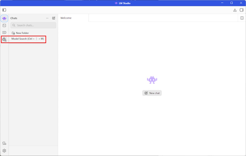This screenshot has width=246, height=156.
Task: Open Model Search from the sidebar
Action: pyautogui.click(x=4, y=39)
